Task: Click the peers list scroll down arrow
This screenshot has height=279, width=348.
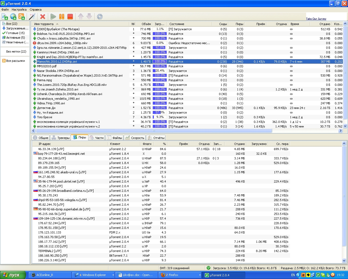Action: coord(344,260)
